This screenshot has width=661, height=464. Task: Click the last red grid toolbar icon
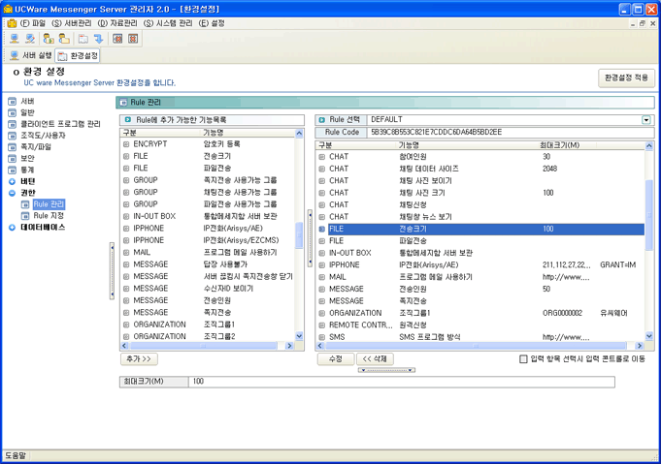[x=133, y=39]
